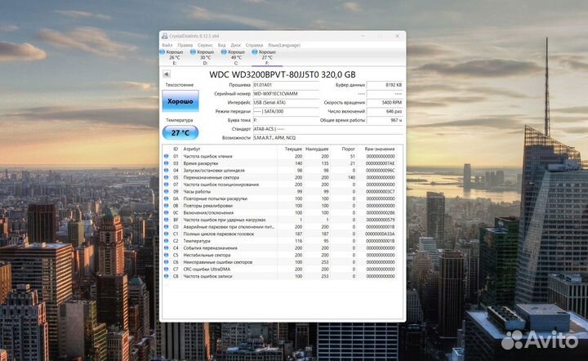Image resolution: width=588 pixels, height=361 pixels.
Task: Click status icon of attribute C0 row
Action: pyautogui.click(x=166, y=227)
